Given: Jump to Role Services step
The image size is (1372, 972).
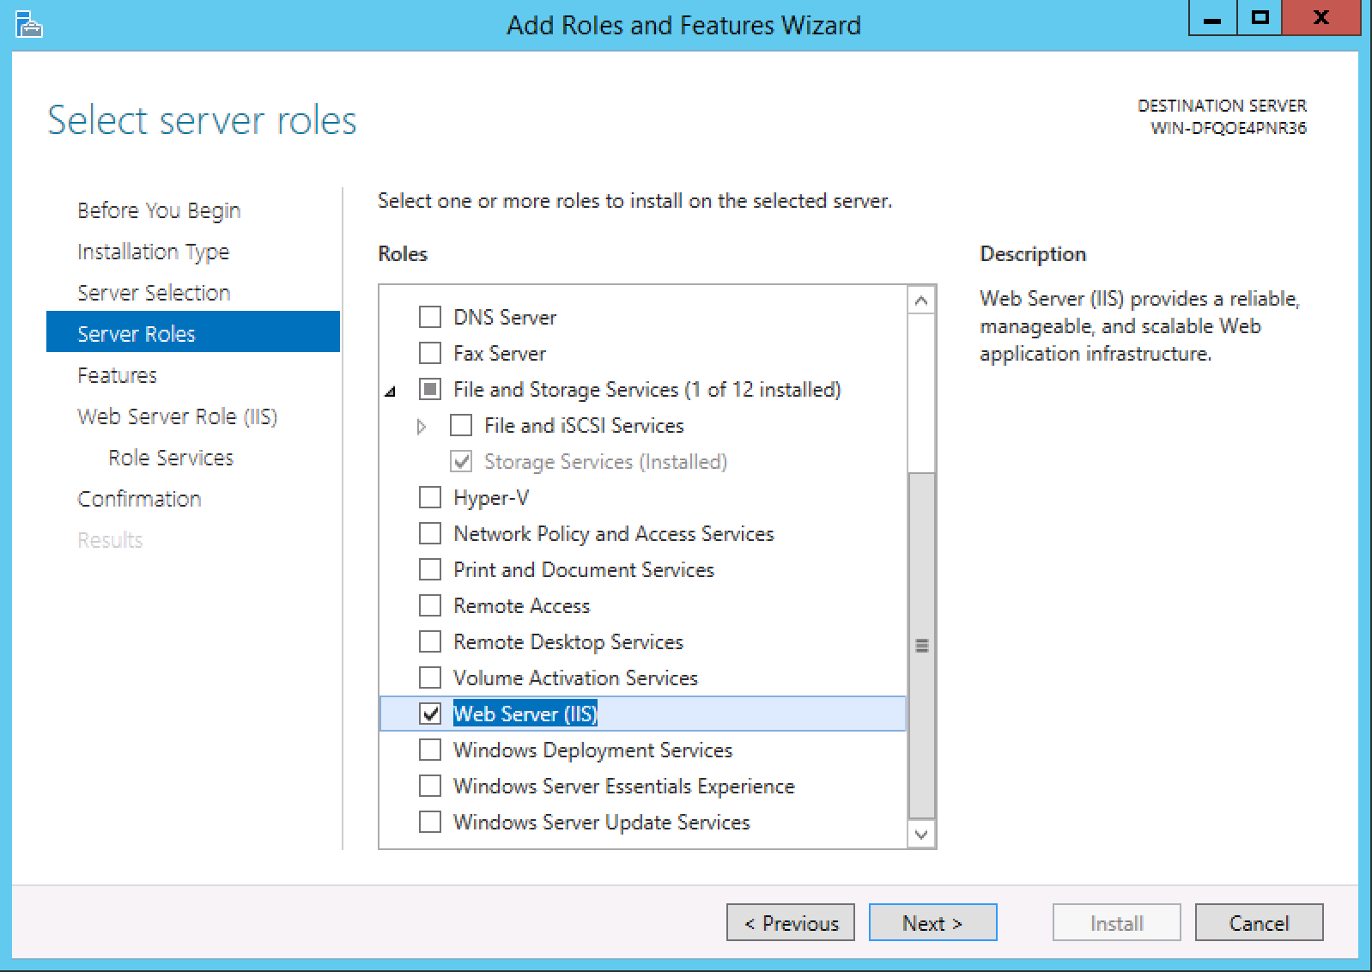Looking at the screenshot, I should (x=170, y=458).
